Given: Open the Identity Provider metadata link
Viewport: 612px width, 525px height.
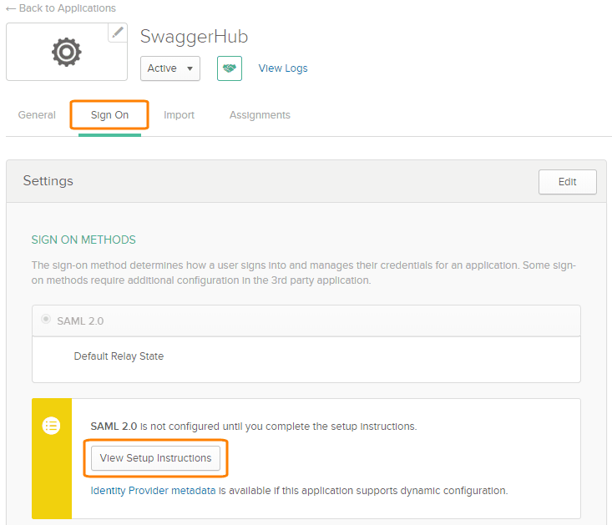Looking at the screenshot, I should [154, 490].
